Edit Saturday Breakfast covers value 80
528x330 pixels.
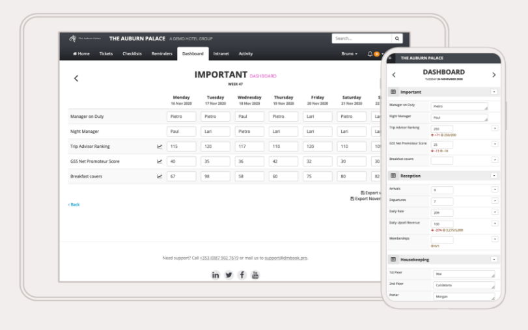tap(352, 176)
